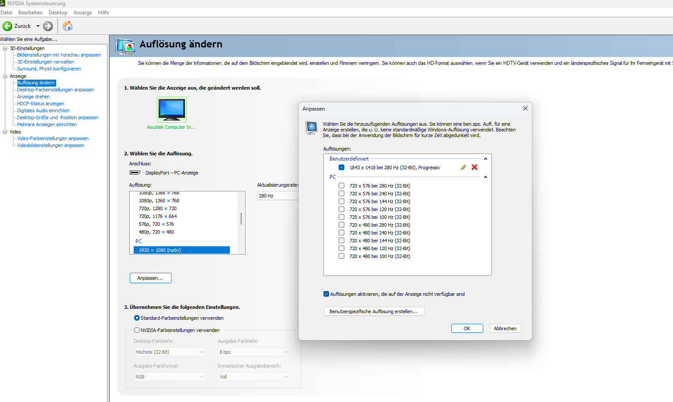
Task: Click the monitor icon in Anpassen dialog
Action: coord(312,128)
